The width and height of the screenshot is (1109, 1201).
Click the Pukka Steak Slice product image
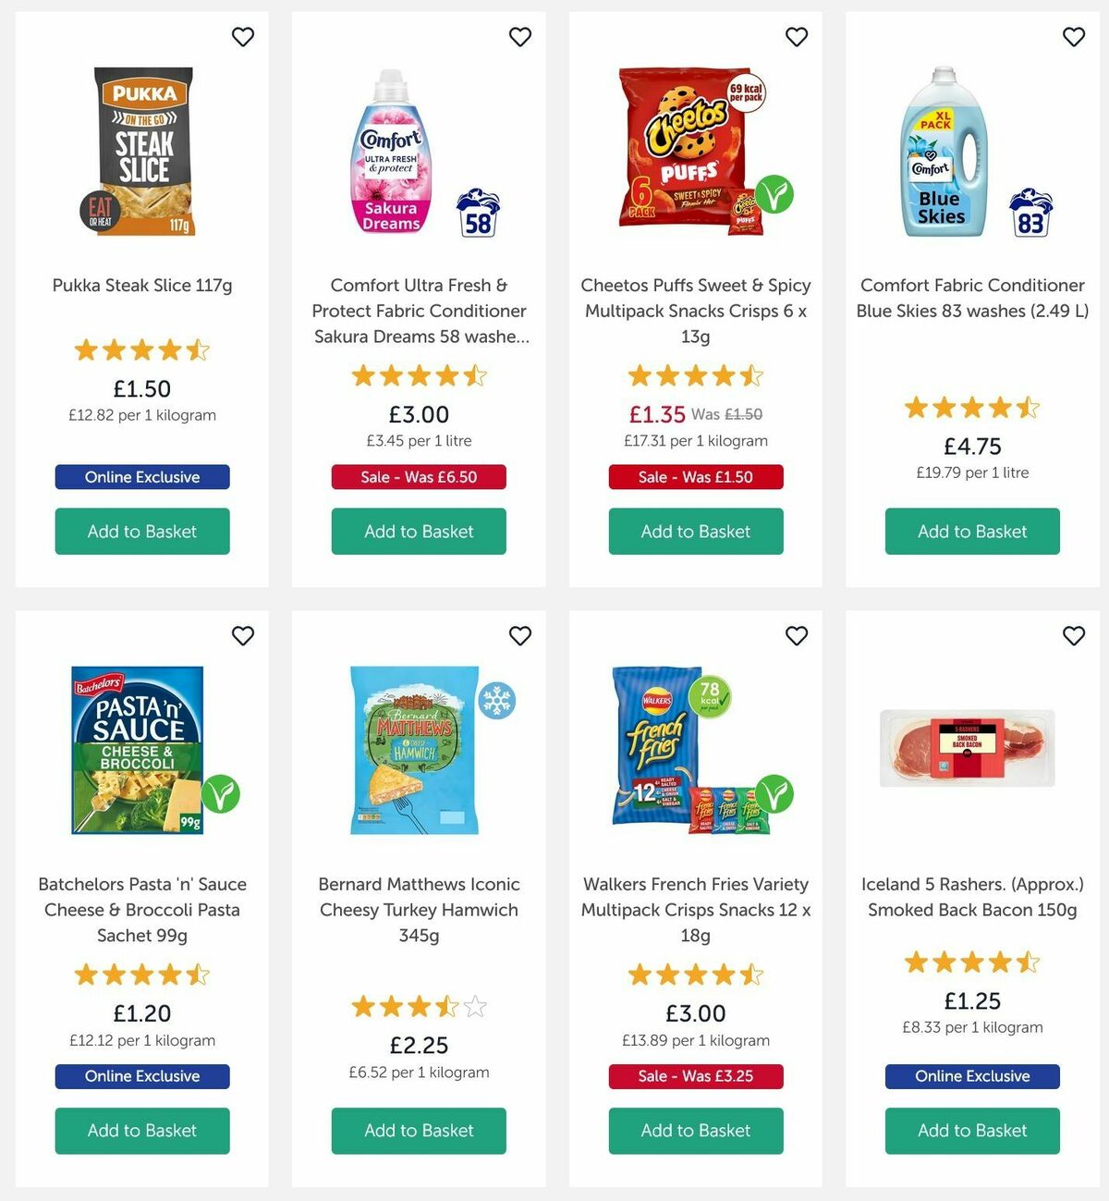(141, 151)
